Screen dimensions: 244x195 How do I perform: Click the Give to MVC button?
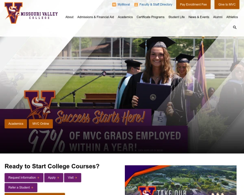(x=227, y=4)
